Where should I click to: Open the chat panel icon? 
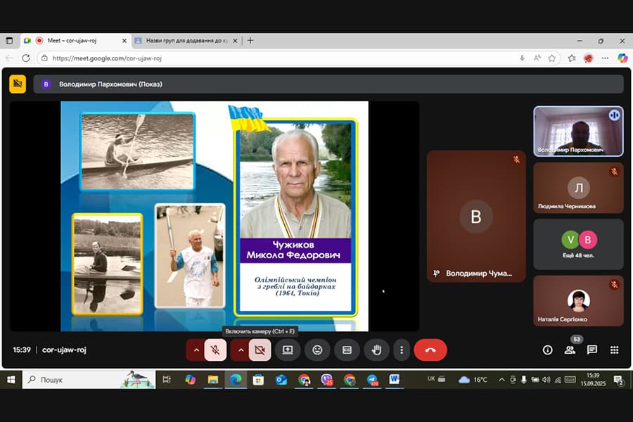coord(592,350)
